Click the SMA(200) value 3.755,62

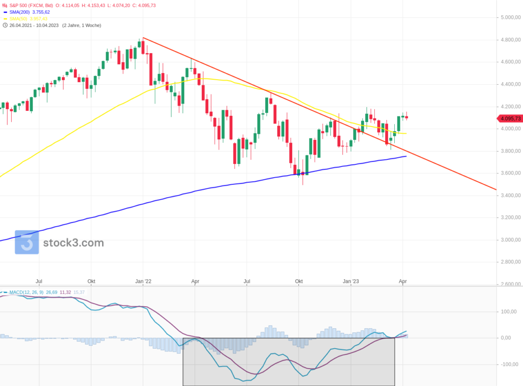(x=41, y=12)
